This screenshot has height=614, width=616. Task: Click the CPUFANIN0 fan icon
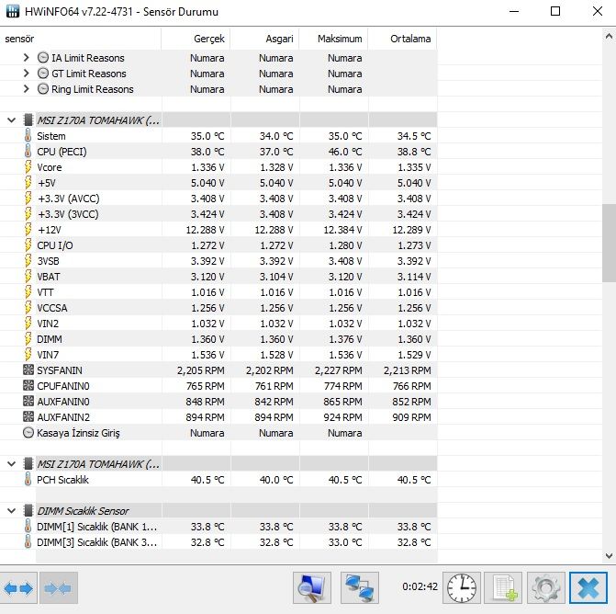(x=28, y=386)
